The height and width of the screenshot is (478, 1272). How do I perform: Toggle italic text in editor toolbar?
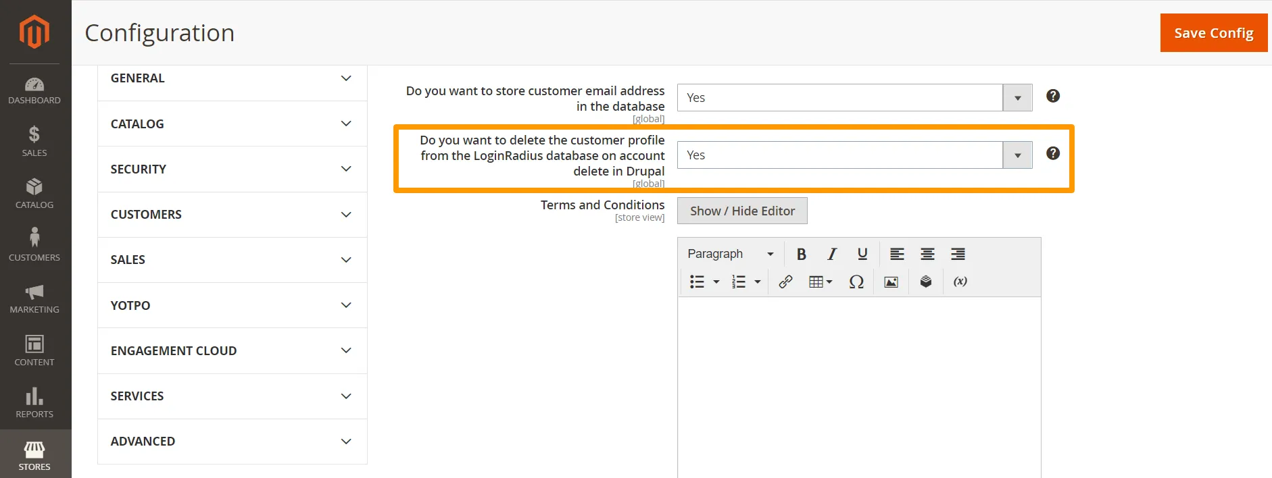click(832, 254)
